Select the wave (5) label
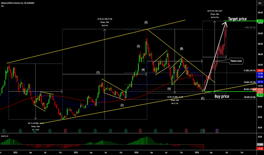 click(146, 23)
